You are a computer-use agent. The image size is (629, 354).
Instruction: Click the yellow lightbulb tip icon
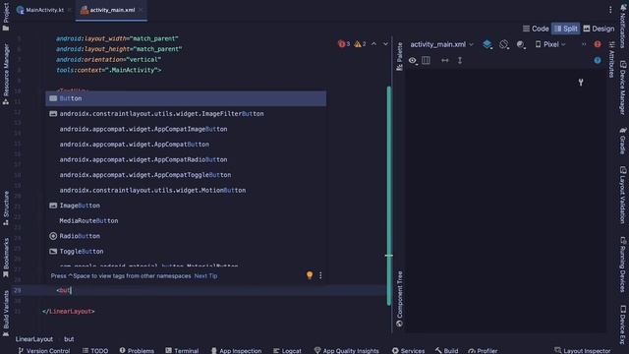tap(310, 275)
